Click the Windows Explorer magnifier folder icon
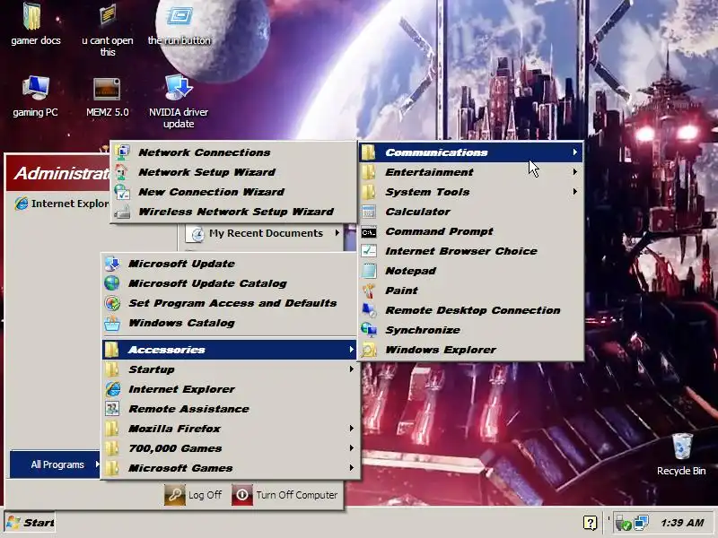Image resolution: width=718 pixels, height=538 pixels. pyautogui.click(x=369, y=350)
